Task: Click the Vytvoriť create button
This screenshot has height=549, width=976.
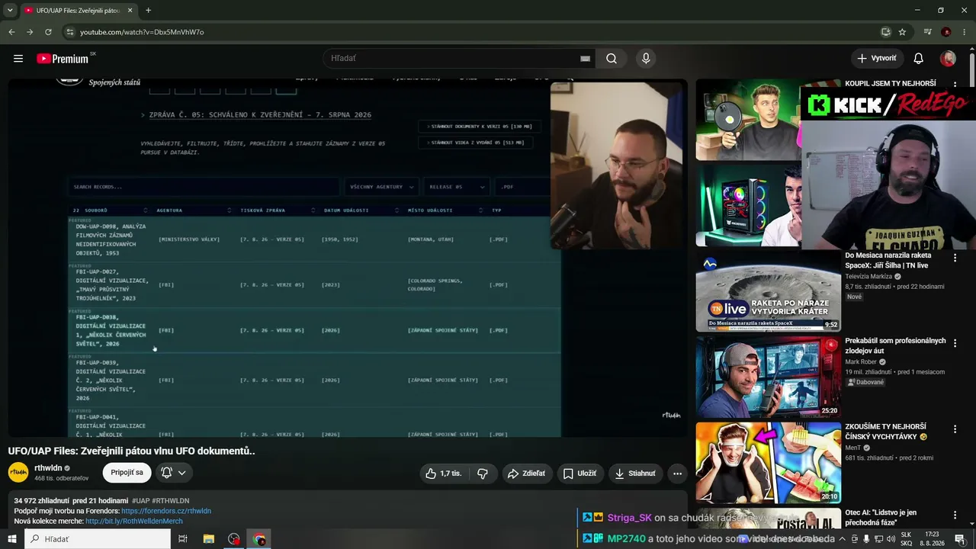Action: tap(877, 59)
